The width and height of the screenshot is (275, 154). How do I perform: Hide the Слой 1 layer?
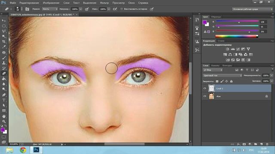click(x=205, y=89)
